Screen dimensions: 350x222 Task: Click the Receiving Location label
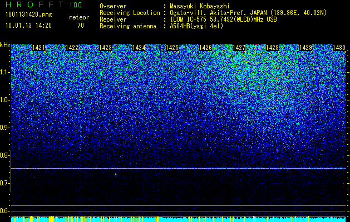pos(130,13)
